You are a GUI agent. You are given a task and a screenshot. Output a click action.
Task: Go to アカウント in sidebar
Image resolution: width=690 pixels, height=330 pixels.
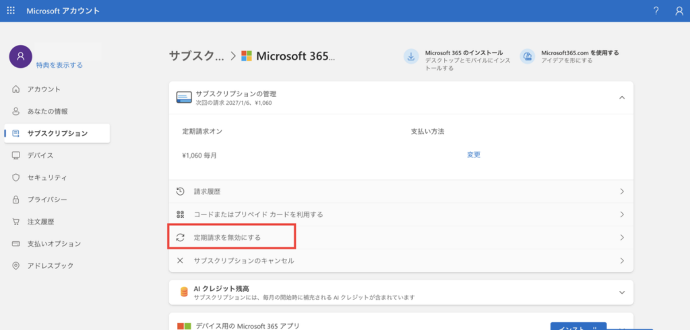click(44, 89)
